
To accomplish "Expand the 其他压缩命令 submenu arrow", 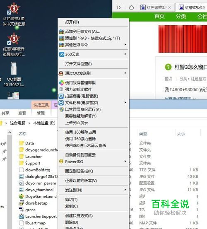I will [x=125, y=45].
